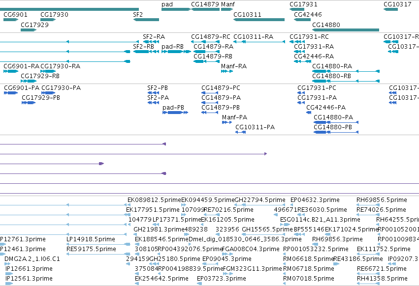Click protein CG10311-PA

[x=240, y=132]
